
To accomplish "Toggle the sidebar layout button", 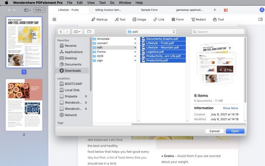I will tap(27, 10).
